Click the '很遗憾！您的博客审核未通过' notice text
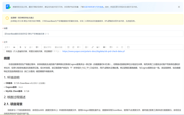184x115 pixels. [22, 18]
